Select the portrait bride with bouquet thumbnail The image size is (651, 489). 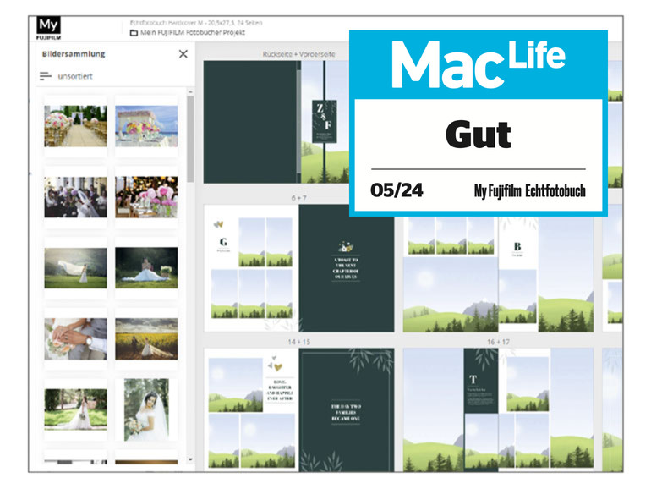[146, 409]
